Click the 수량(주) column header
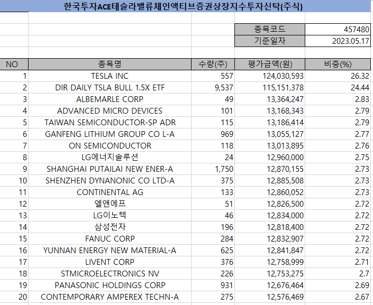Viewport: 373px width, 305px height. 213,64
